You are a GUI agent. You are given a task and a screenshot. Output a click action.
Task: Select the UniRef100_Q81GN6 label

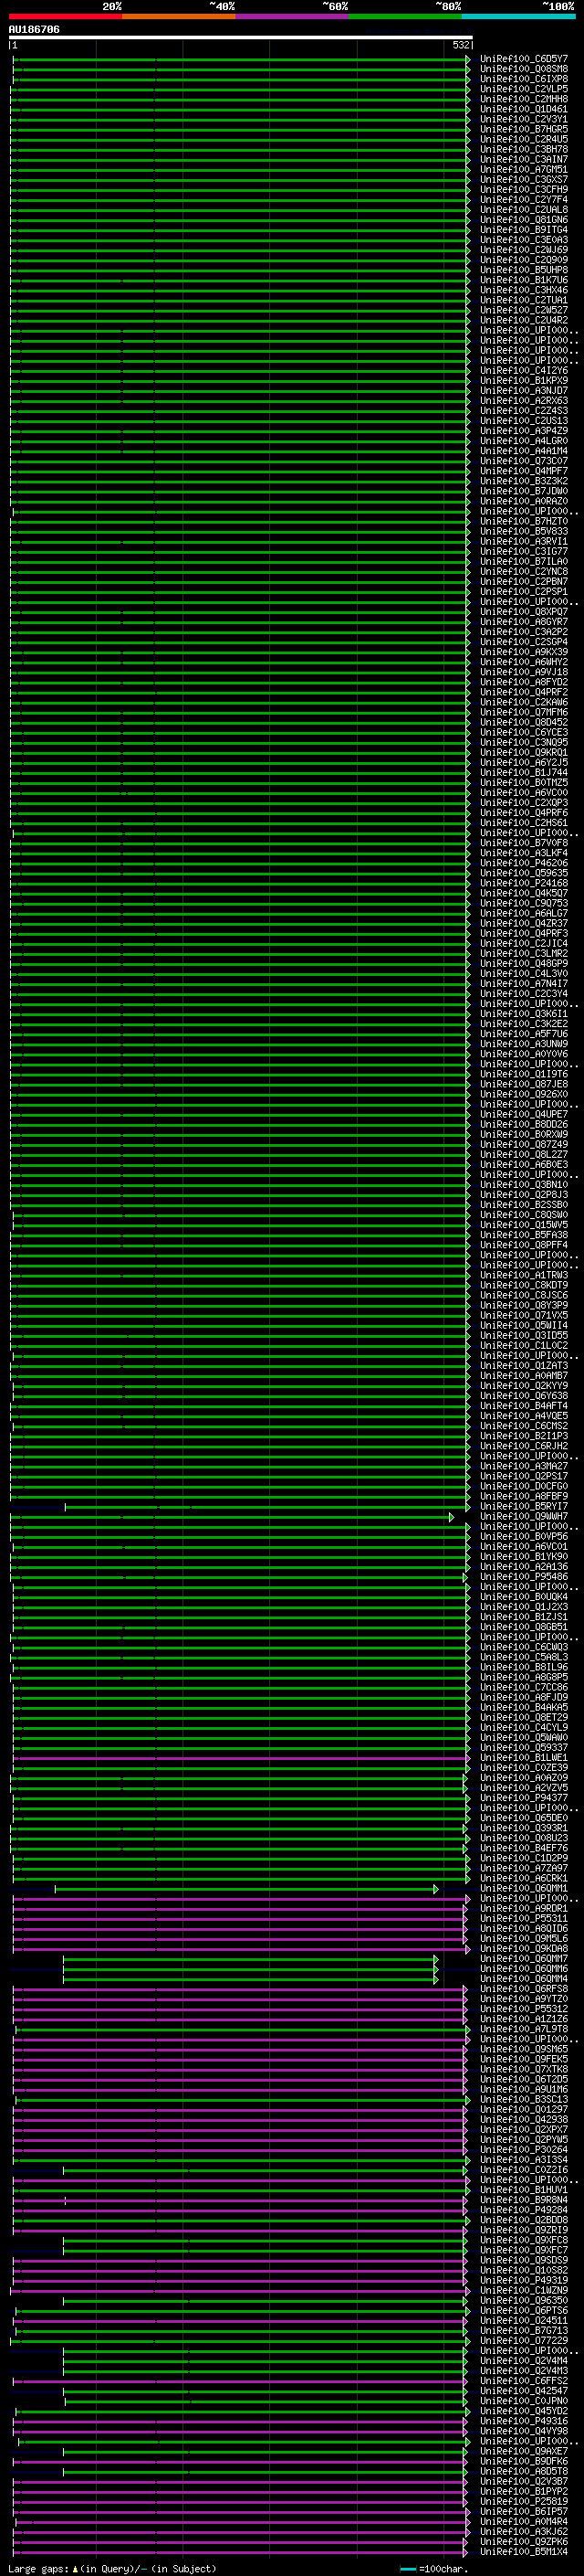pos(524,220)
